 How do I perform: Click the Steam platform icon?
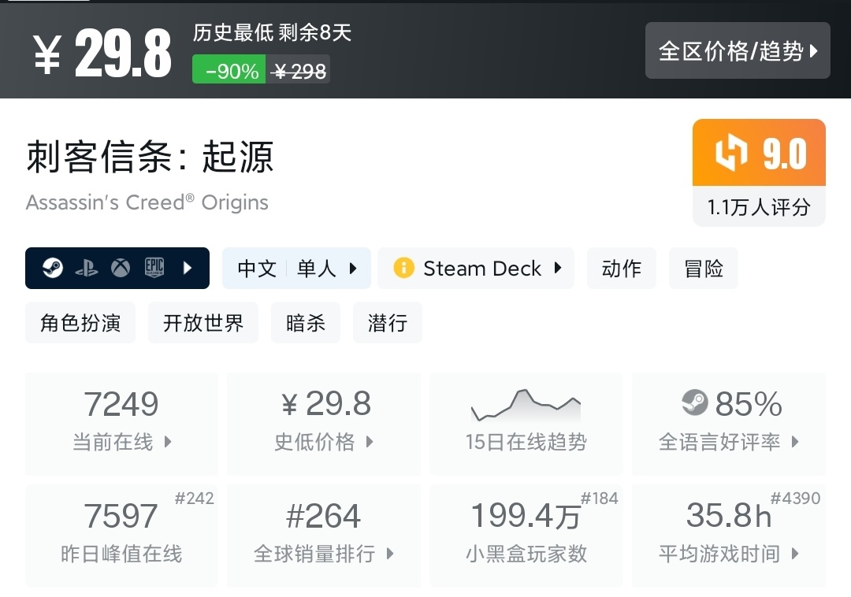54,269
